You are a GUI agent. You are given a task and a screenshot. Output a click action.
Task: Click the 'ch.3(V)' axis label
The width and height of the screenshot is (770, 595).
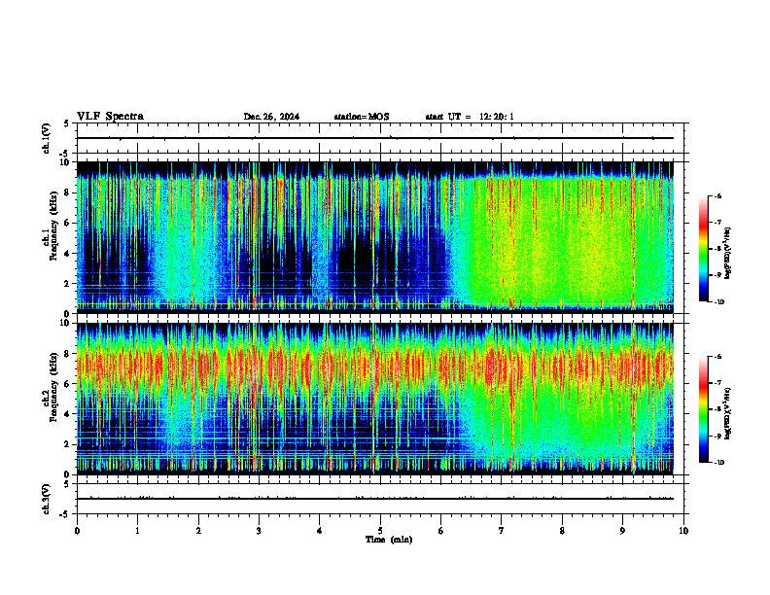point(47,499)
